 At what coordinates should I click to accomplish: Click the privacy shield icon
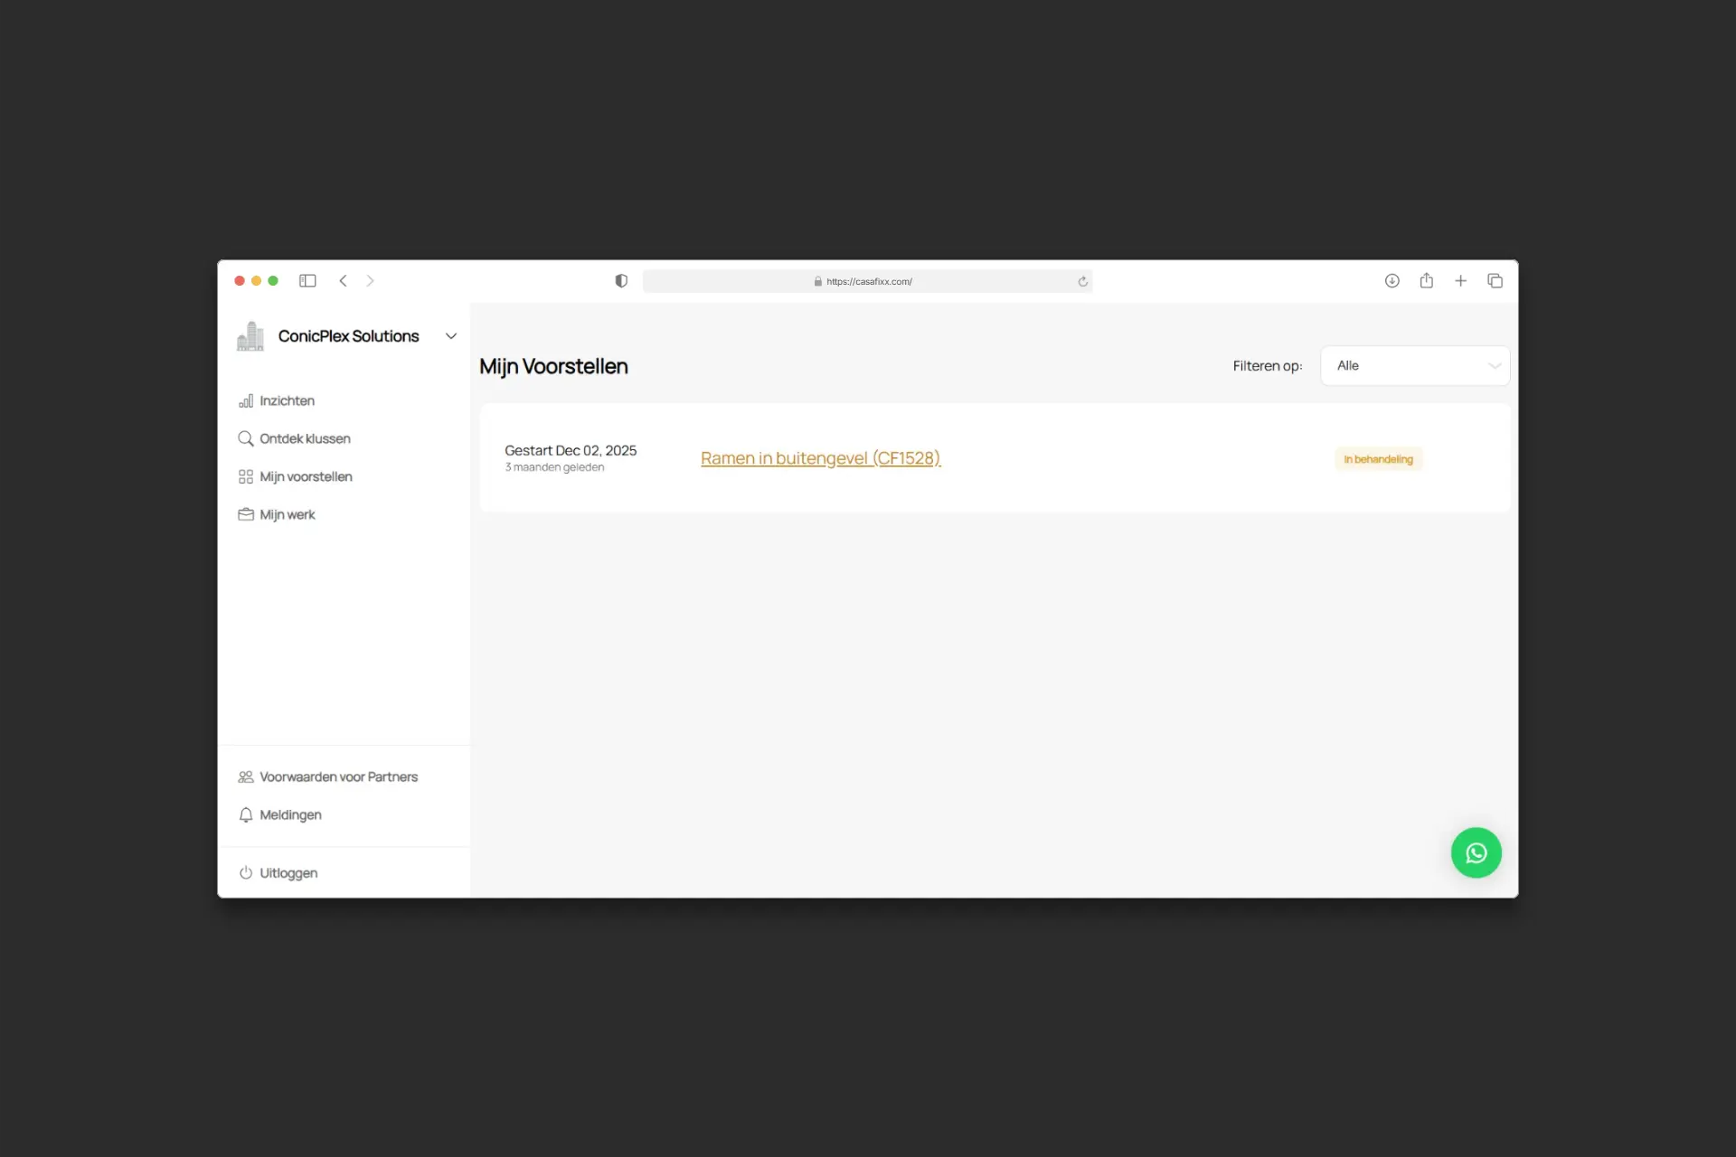pos(621,281)
